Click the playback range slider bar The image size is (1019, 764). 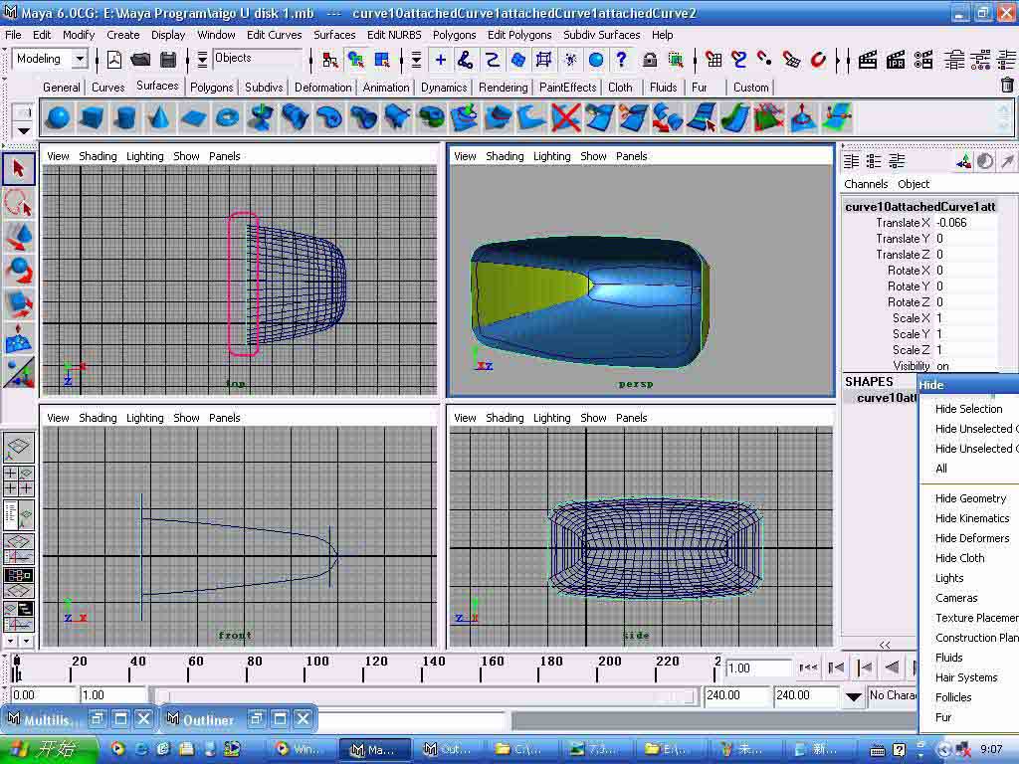[426, 696]
